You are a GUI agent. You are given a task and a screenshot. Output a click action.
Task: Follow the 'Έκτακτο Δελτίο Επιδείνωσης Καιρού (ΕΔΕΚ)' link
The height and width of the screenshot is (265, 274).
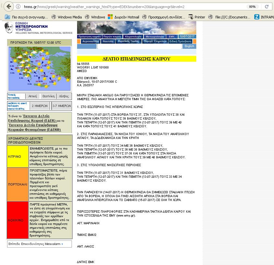click(32, 118)
